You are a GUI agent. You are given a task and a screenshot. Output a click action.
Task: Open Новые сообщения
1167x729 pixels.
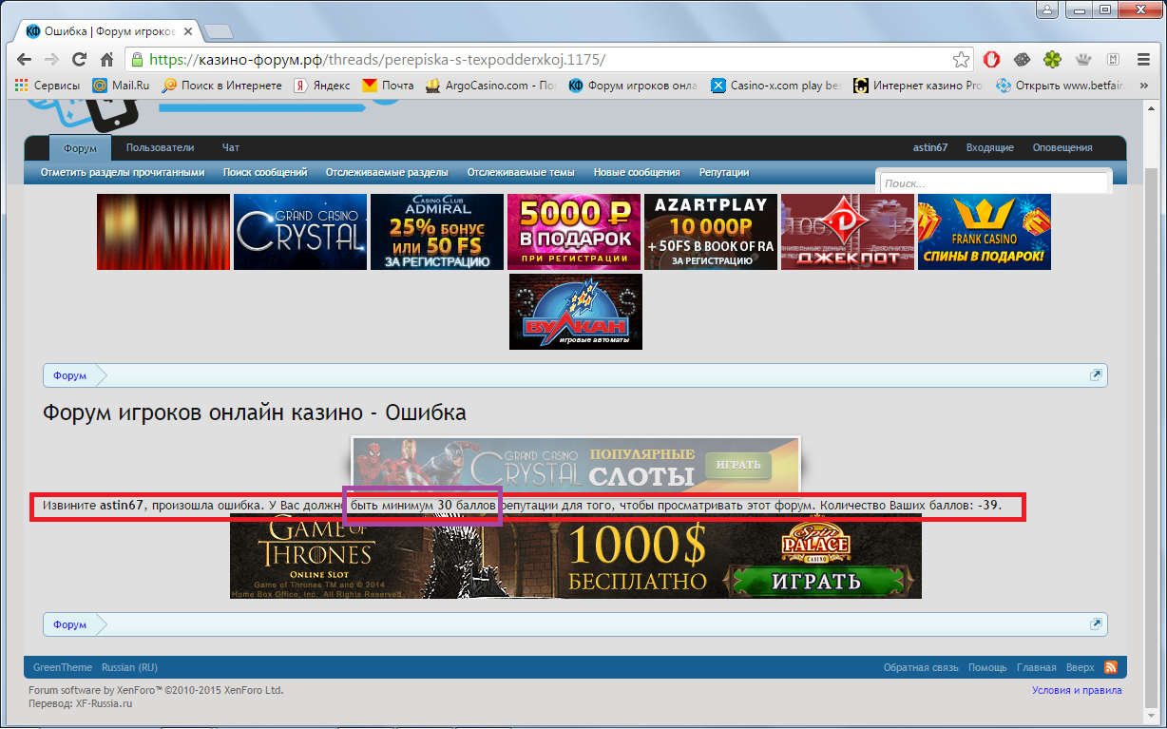[x=637, y=172]
